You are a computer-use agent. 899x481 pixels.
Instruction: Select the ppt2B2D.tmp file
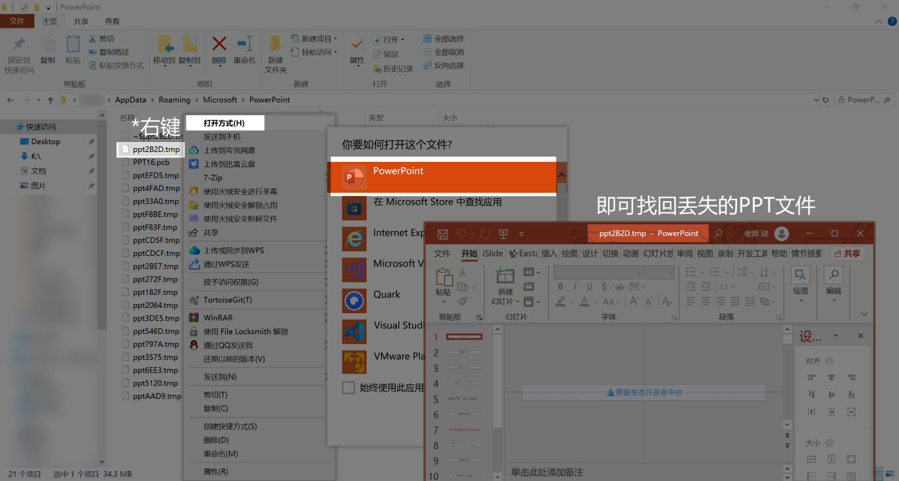click(x=155, y=149)
